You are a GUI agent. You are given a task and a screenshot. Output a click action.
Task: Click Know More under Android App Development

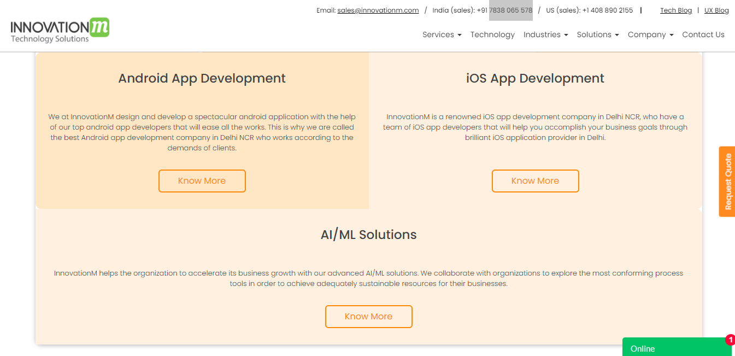pyautogui.click(x=202, y=180)
